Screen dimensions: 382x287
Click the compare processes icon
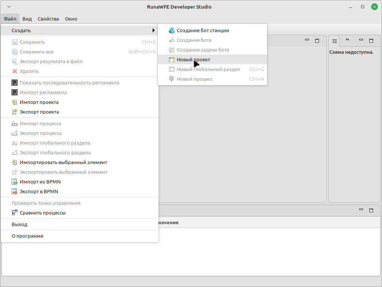[x=15, y=213]
